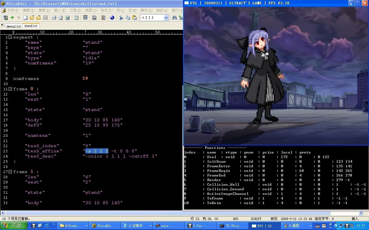Click the Close file folder icon
Screen dimensions: 369x230
click(39, 18)
